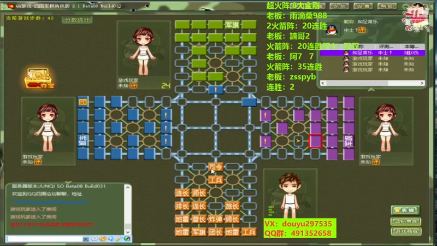437x246 pixels.
Task: Sort by the 评测 column header
Action: point(386,46)
